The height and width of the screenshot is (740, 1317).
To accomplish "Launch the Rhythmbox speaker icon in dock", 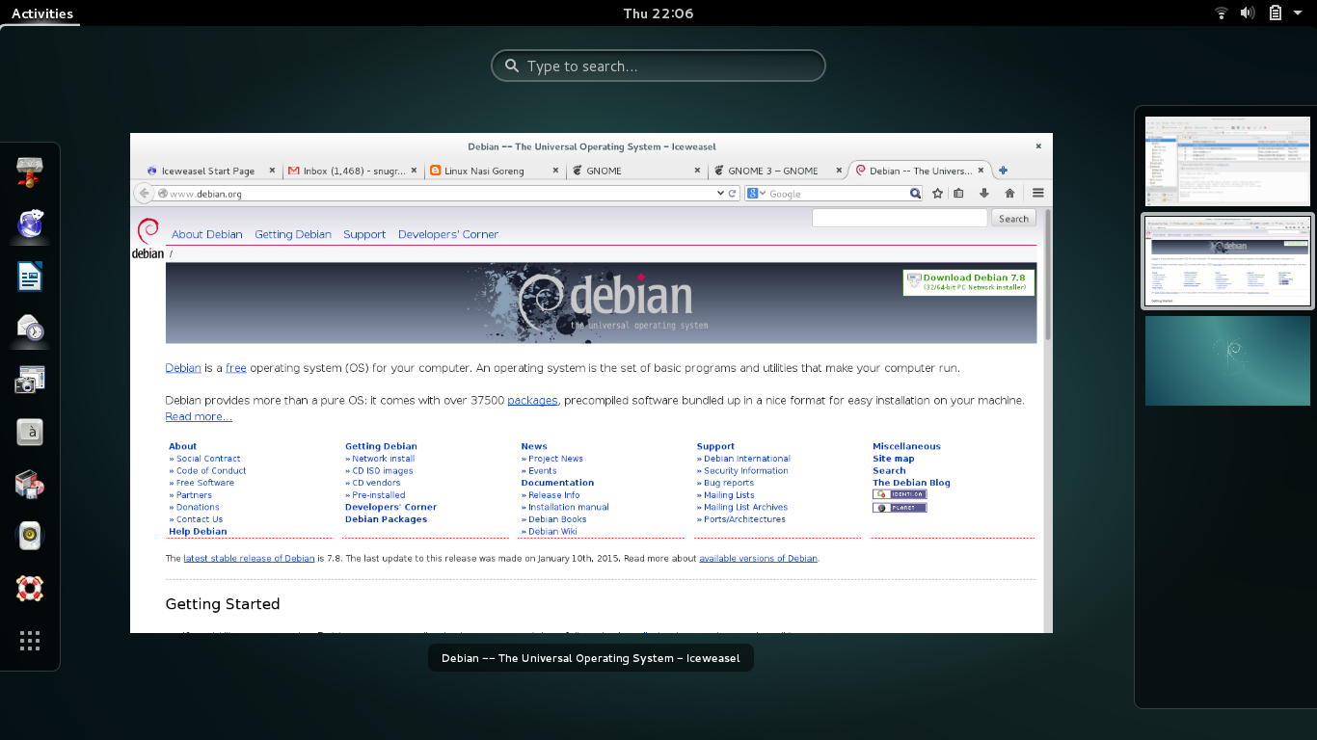I will 30,536.
